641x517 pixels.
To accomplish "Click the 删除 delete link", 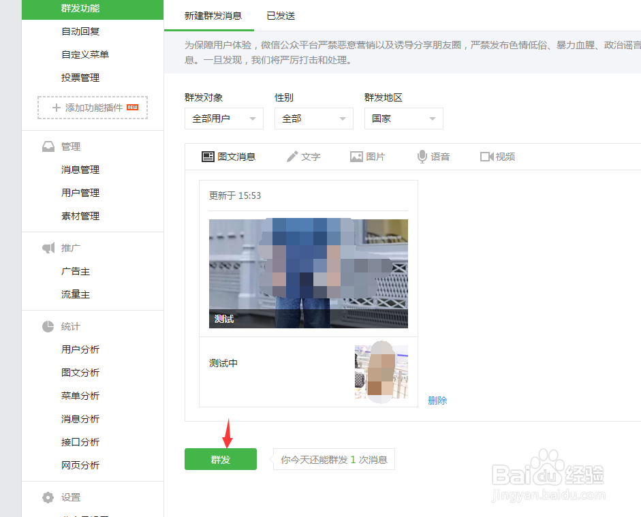I will pos(437,401).
